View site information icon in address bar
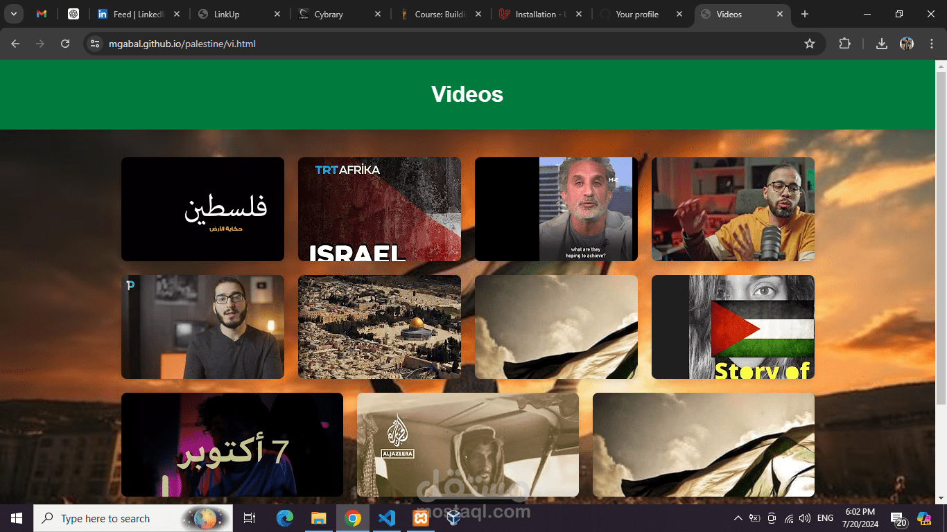This screenshot has height=532, width=947. click(x=96, y=44)
